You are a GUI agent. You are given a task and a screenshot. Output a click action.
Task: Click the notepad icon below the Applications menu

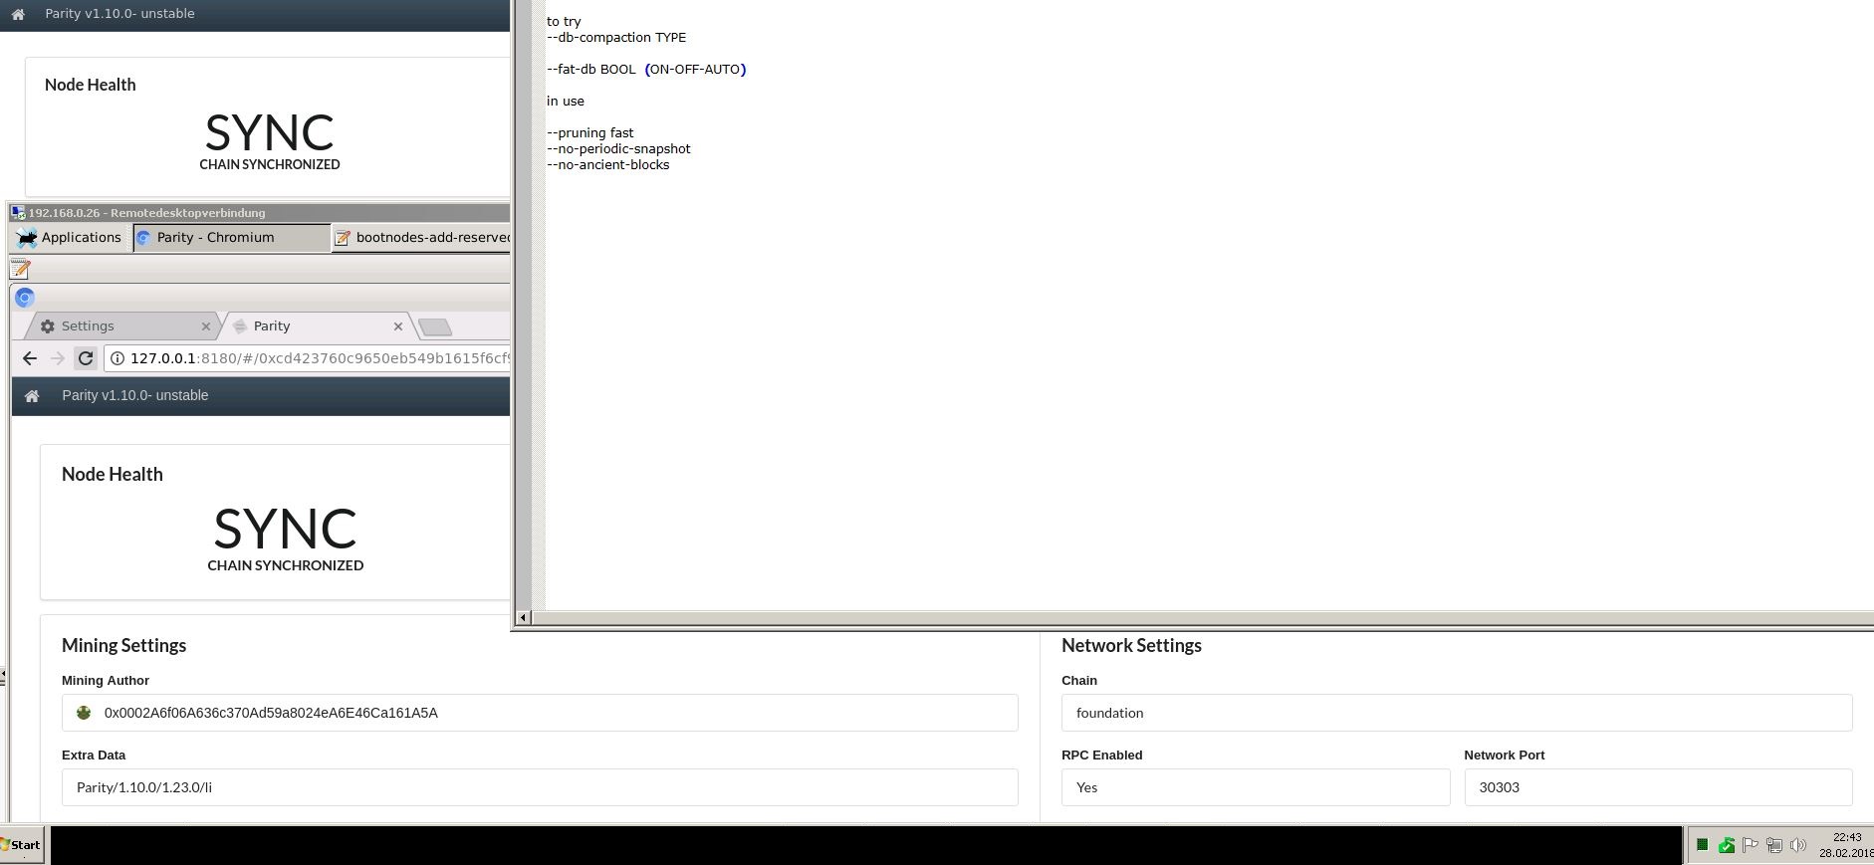(x=20, y=269)
